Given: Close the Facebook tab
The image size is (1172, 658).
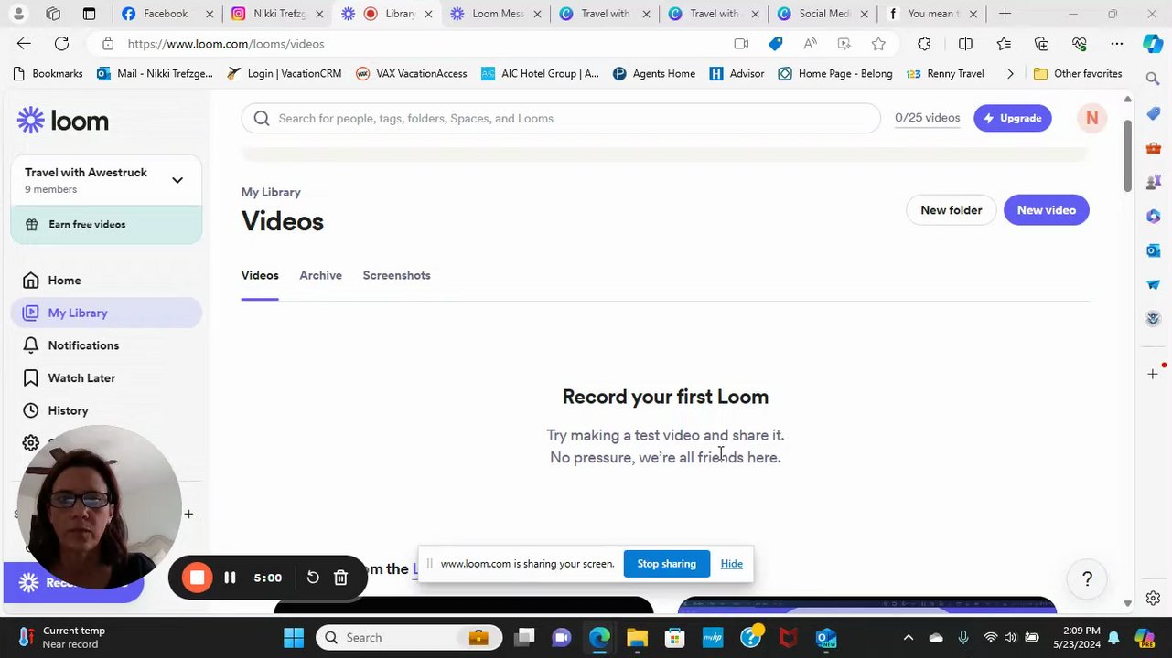Looking at the screenshot, I should (210, 14).
